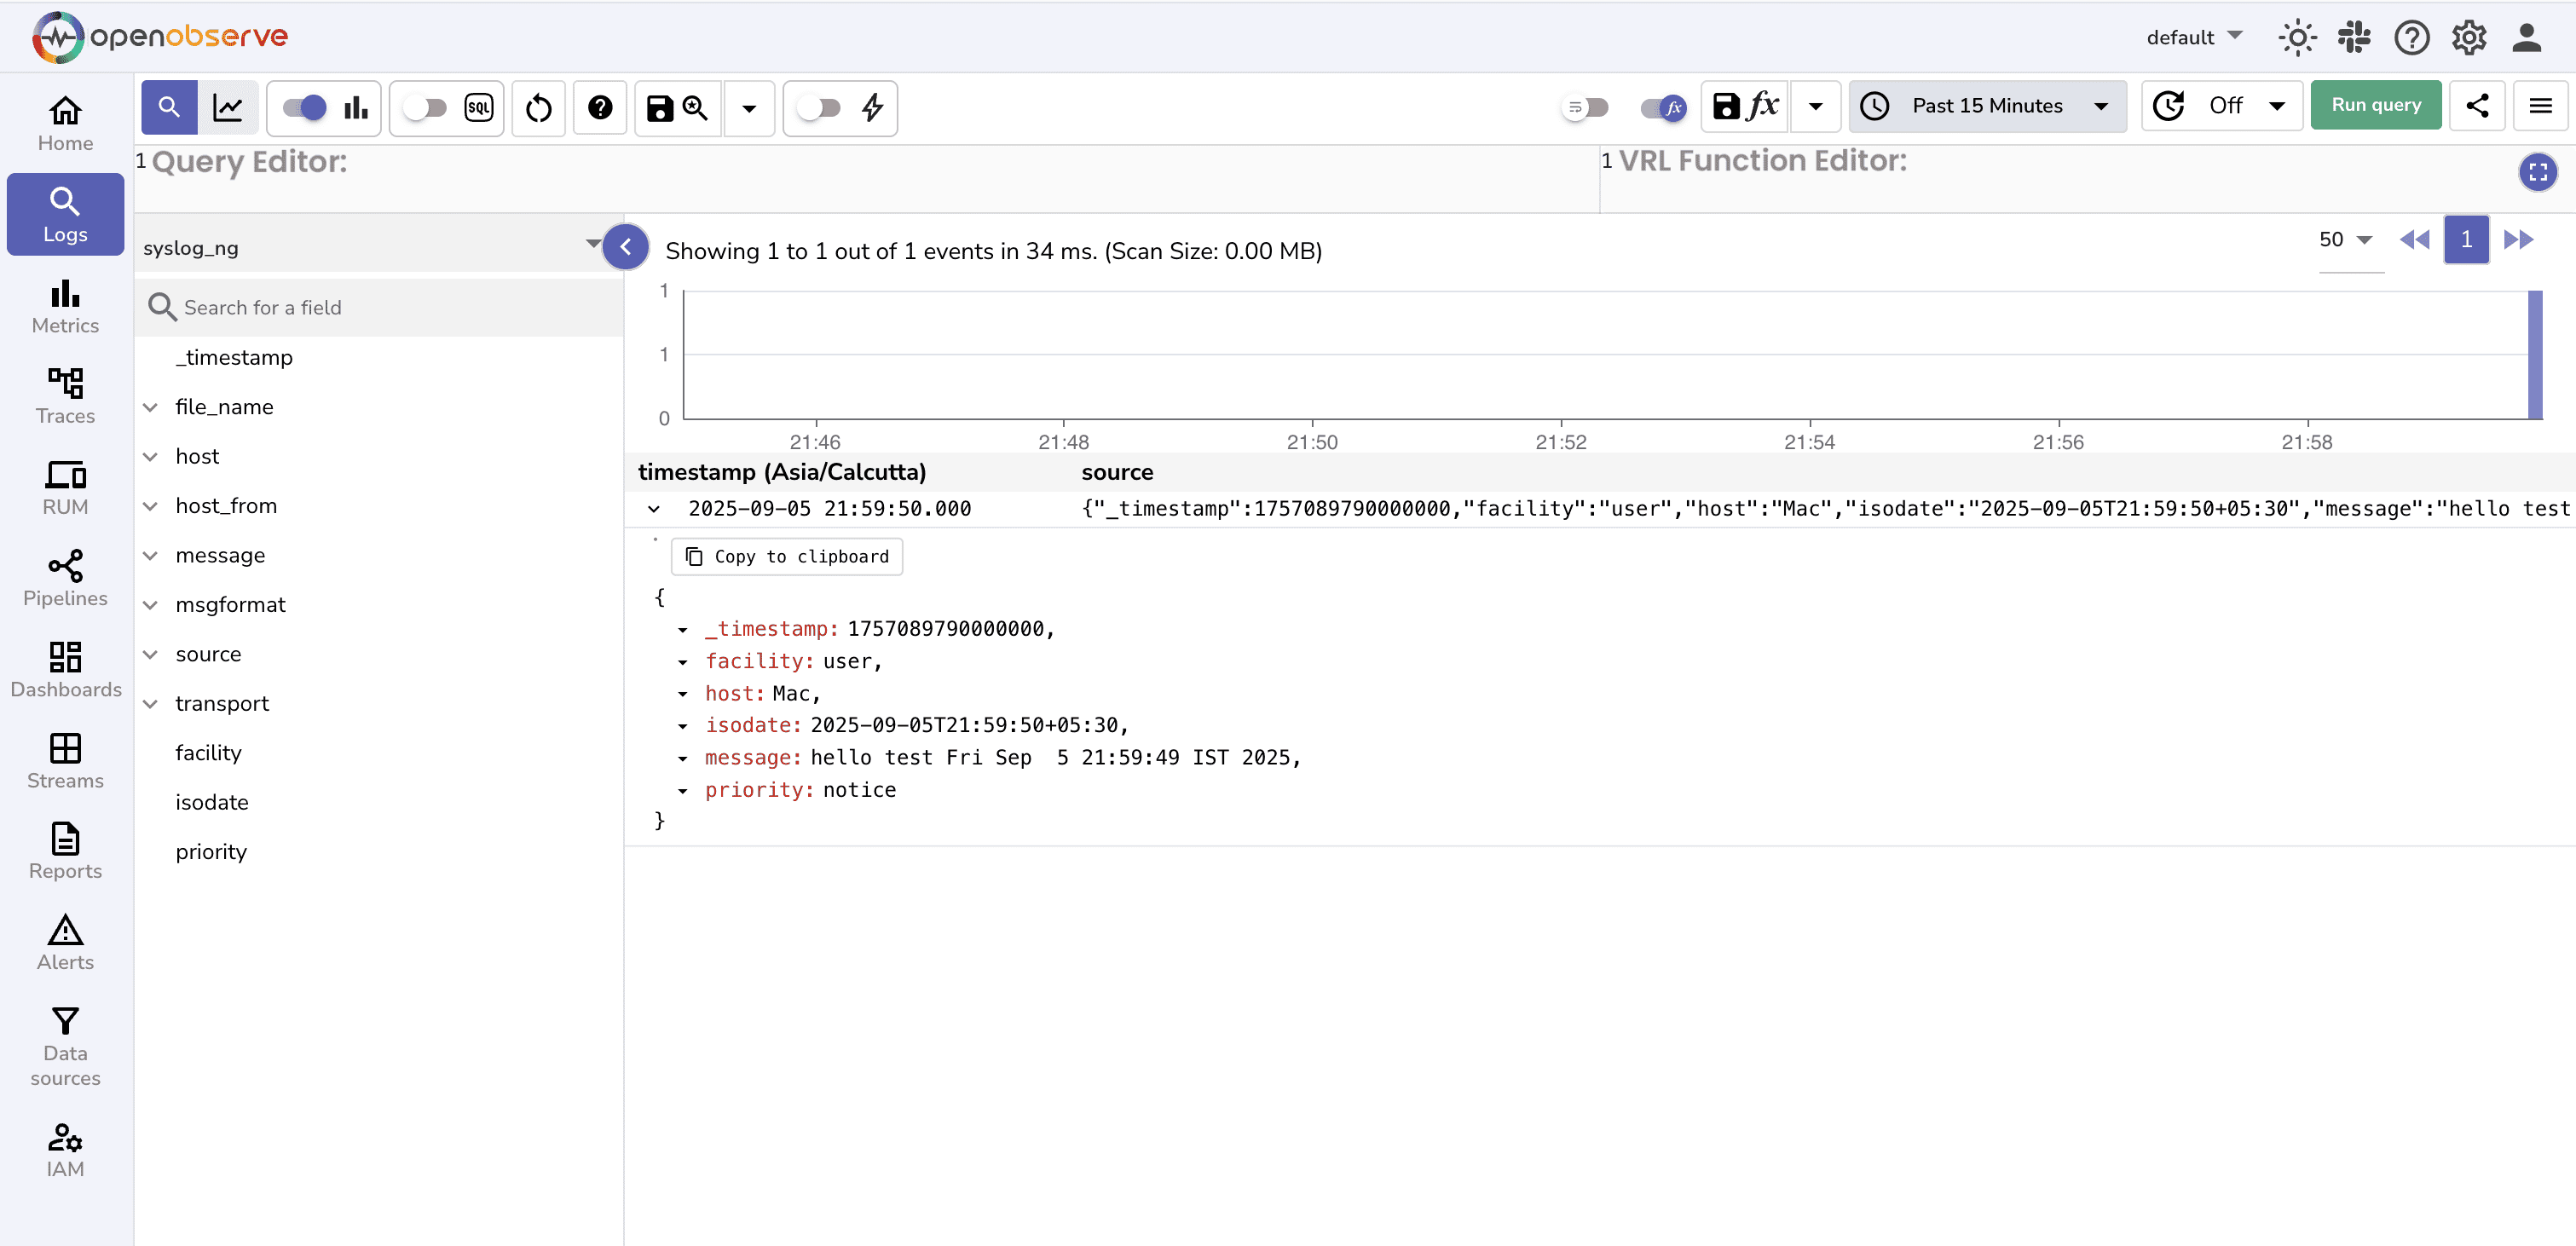Click the reset filters refresh icon
The width and height of the screenshot is (2576, 1246).
click(539, 107)
